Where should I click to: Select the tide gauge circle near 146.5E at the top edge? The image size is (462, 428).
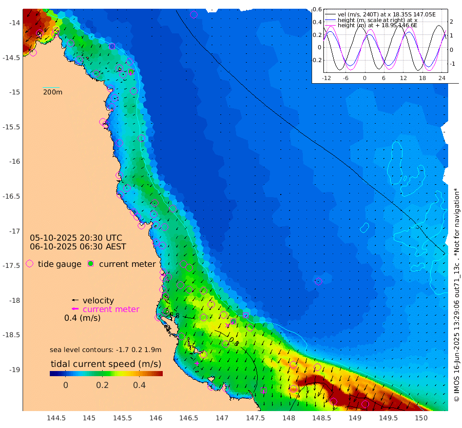click(x=194, y=14)
